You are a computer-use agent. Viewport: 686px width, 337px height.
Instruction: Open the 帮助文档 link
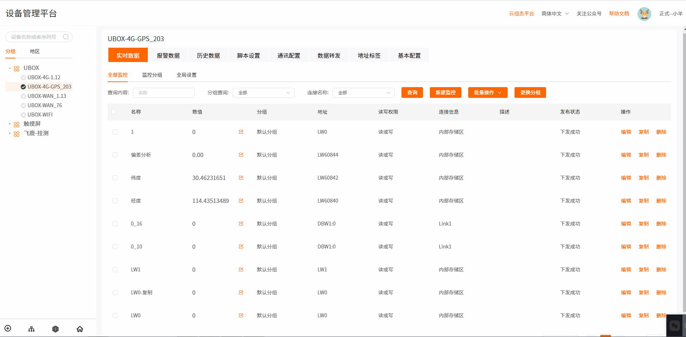pyautogui.click(x=619, y=14)
